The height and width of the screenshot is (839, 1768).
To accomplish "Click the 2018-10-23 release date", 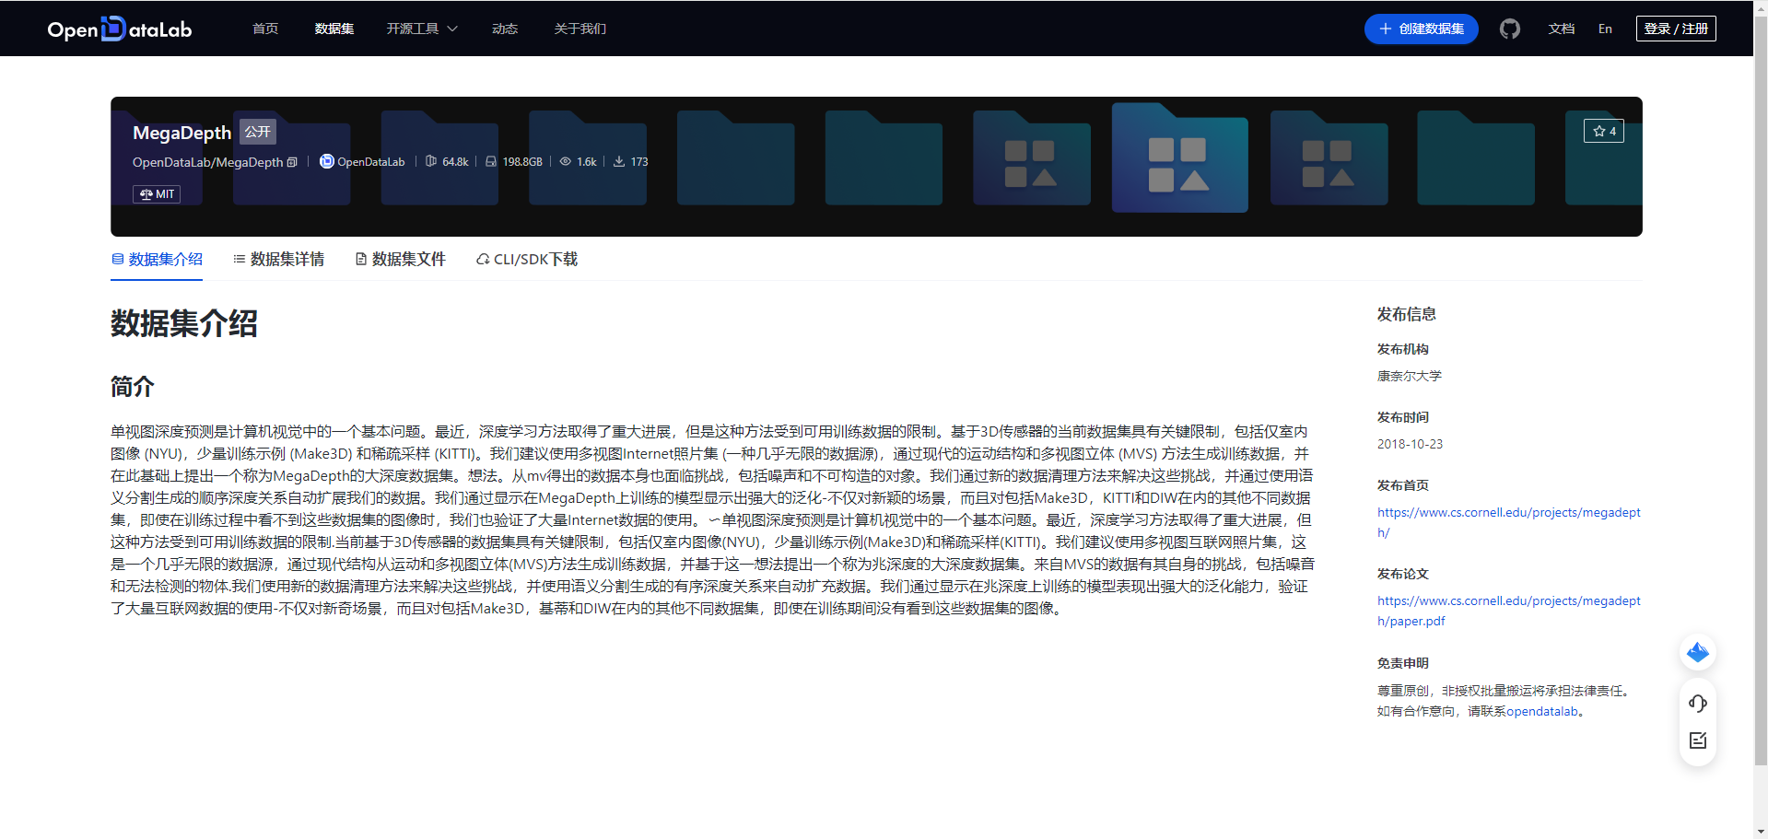I will pyautogui.click(x=1411, y=444).
